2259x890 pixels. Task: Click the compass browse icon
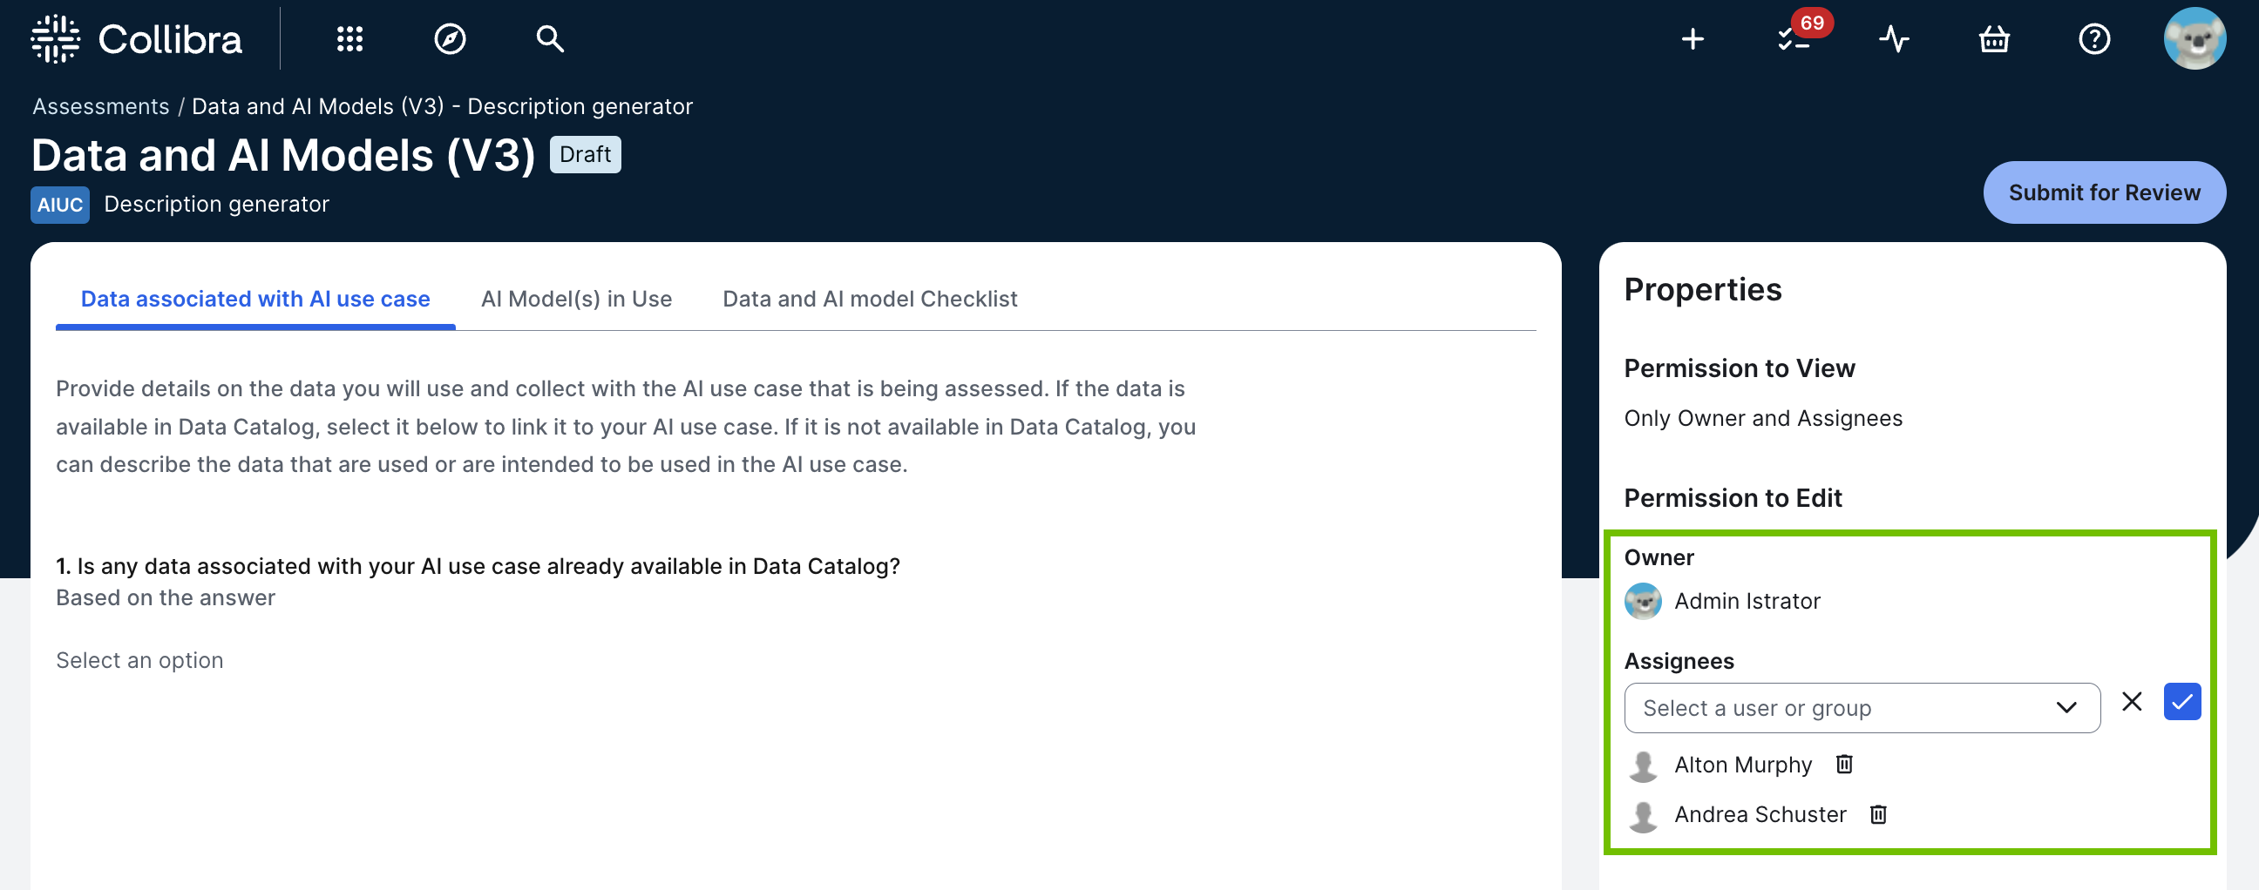click(x=450, y=38)
